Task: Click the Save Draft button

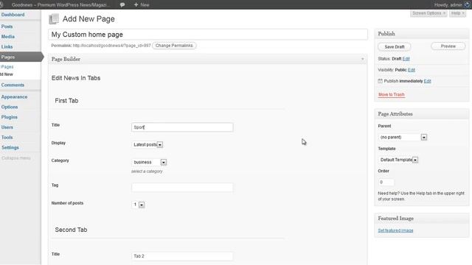Action: pos(395,47)
